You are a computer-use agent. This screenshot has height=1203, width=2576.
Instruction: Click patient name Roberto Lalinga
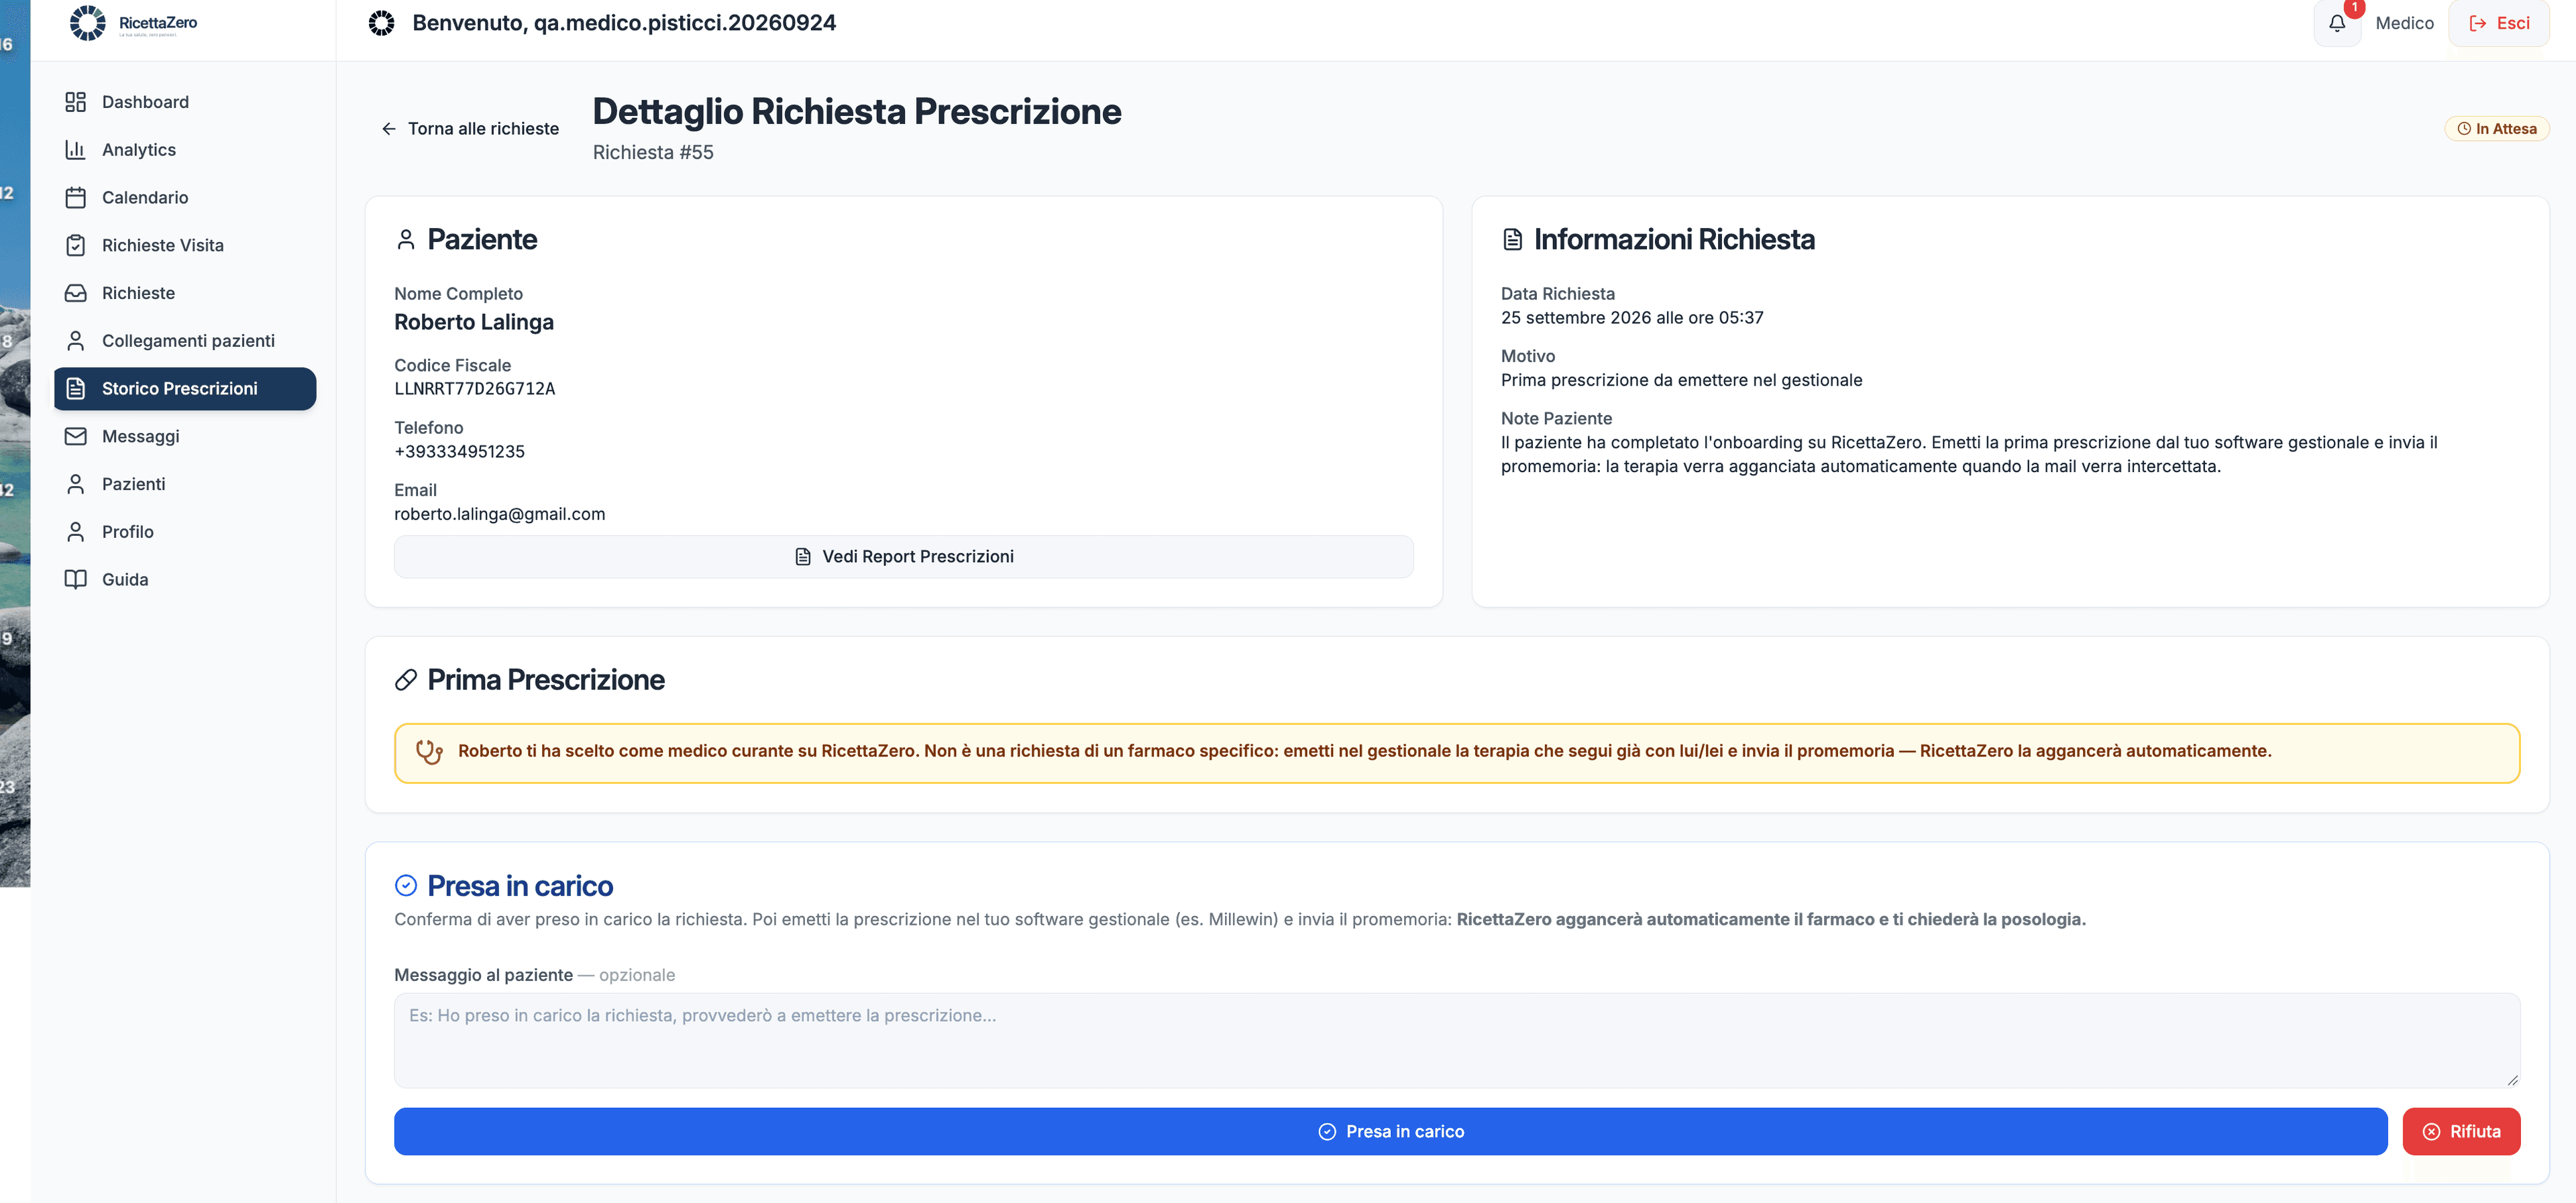point(473,322)
